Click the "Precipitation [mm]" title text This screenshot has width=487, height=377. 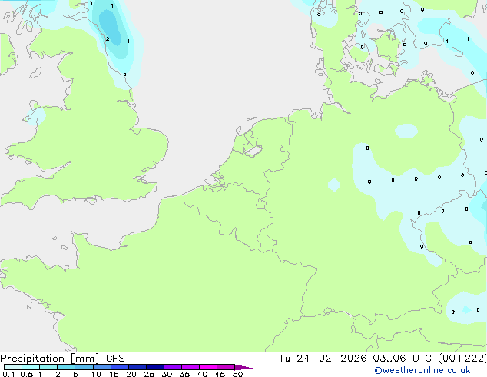[50, 359]
